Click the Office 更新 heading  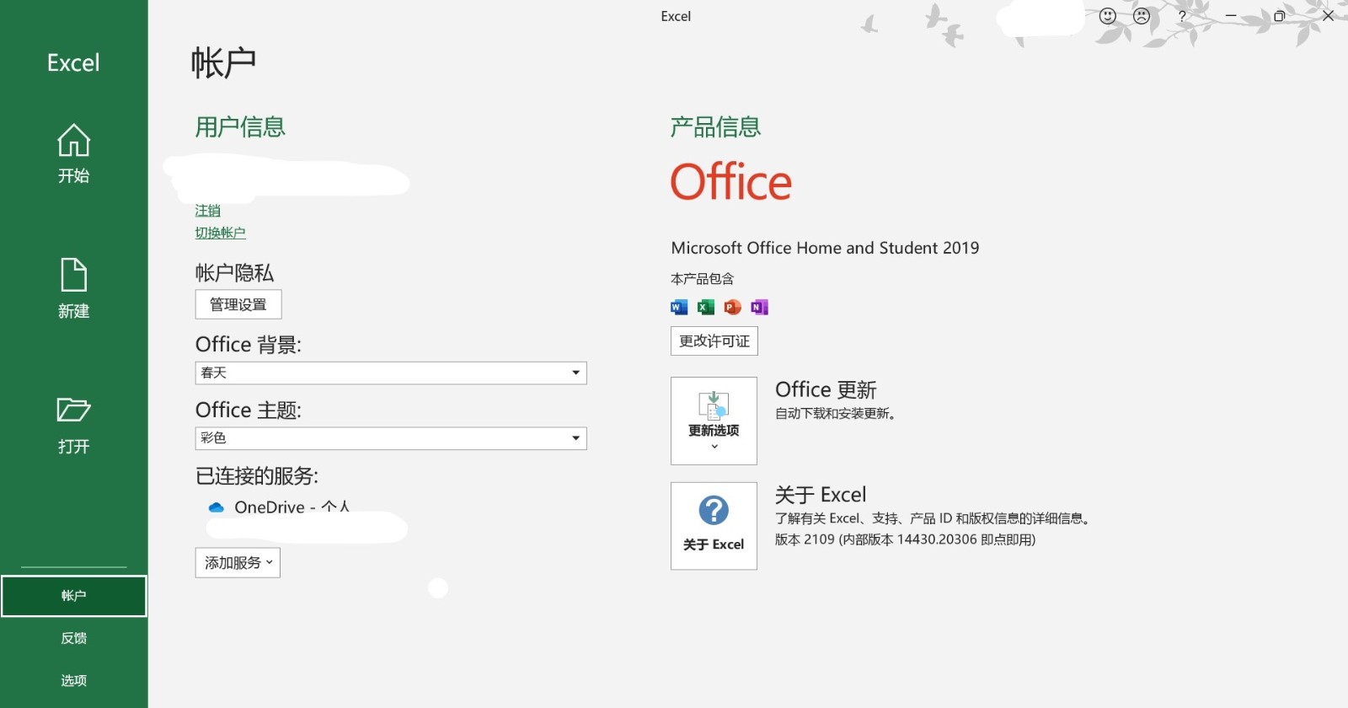pyautogui.click(x=826, y=389)
